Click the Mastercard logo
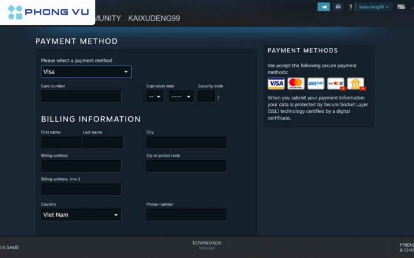Screen dimensions: 414x258 pos(296,84)
